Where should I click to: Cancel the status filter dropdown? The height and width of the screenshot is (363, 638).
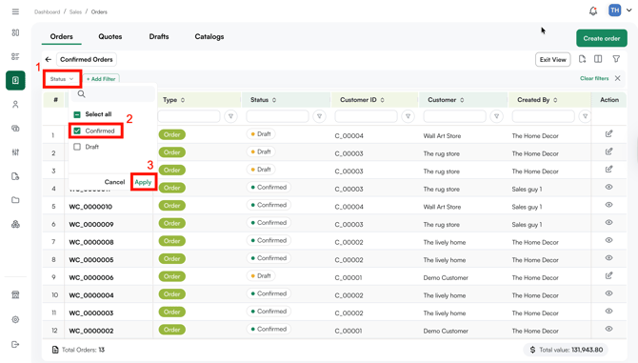[x=114, y=182]
